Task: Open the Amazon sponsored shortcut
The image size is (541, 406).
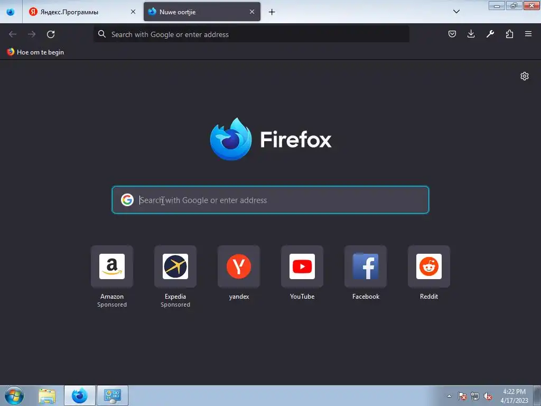Action: [112, 266]
